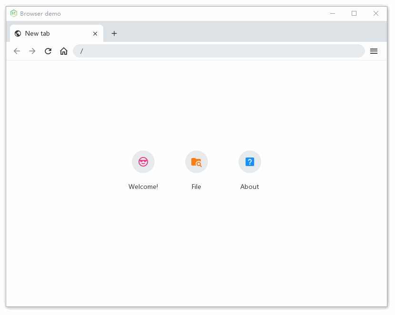Select the New tab tab
Viewport: 395px width, 315px height.
[52, 33]
